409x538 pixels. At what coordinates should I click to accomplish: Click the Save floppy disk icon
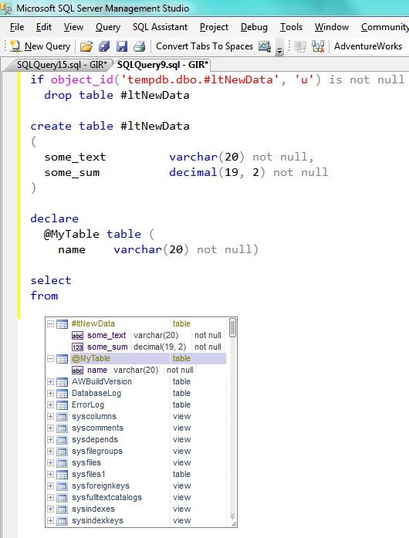pos(122,46)
